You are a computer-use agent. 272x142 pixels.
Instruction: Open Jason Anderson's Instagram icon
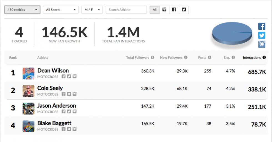click(x=74, y=112)
